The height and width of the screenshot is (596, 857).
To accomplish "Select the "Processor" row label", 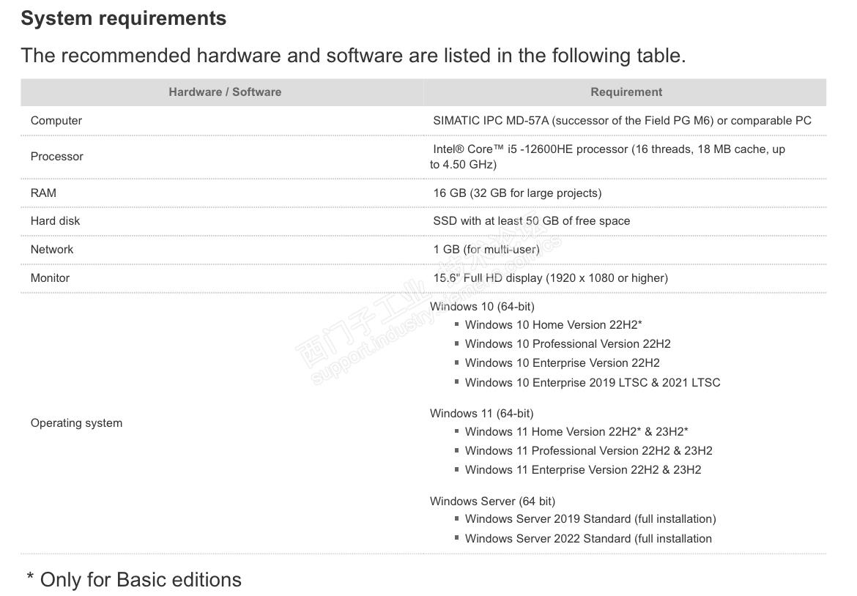I will pos(57,157).
